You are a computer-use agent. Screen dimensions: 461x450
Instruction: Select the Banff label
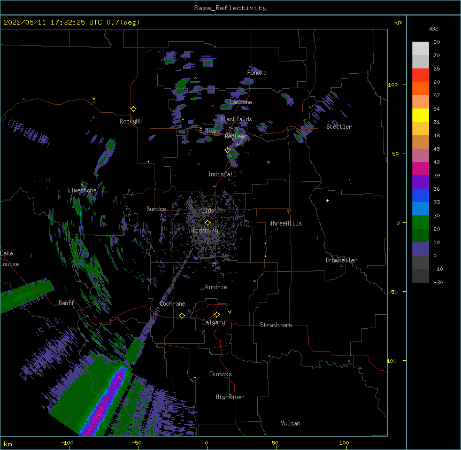click(x=66, y=303)
